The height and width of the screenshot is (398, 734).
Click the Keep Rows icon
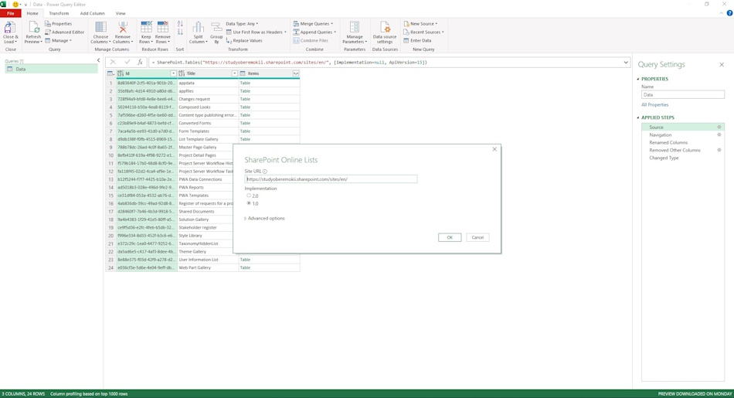click(x=146, y=27)
